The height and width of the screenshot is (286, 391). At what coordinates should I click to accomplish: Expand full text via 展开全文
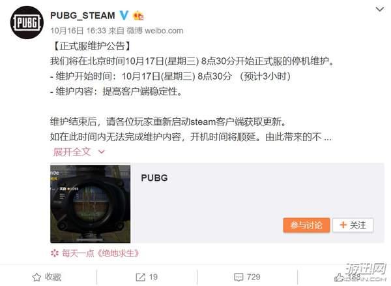click(72, 151)
